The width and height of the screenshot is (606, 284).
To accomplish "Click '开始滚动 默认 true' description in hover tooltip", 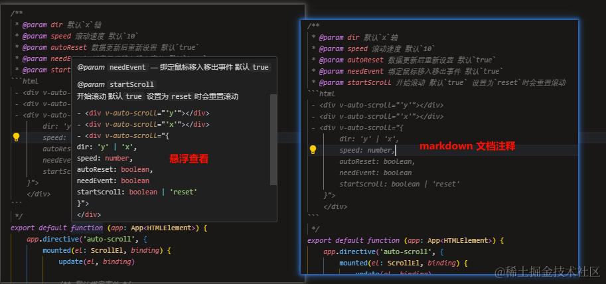I will [158, 96].
